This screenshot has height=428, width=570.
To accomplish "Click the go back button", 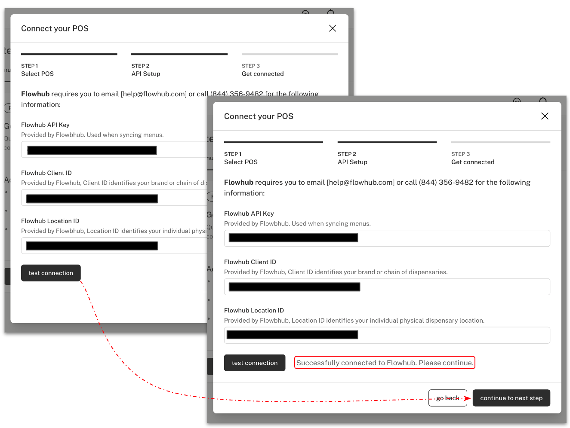I will pyautogui.click(x=448, y=398).
